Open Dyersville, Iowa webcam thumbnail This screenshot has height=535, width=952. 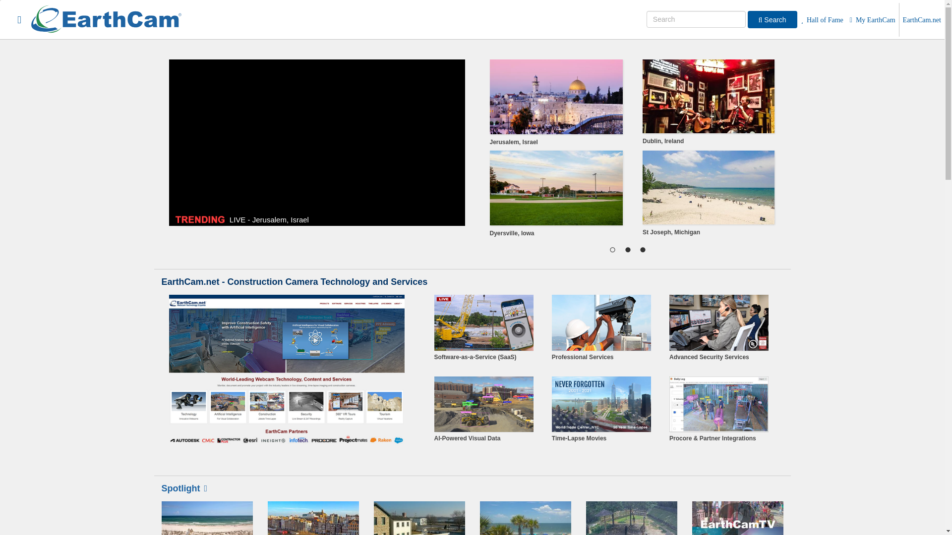556,188
